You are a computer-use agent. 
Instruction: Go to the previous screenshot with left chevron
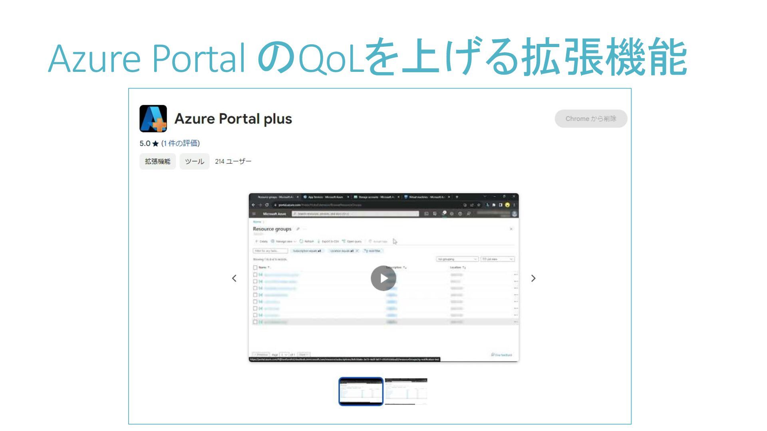(x=234, y=278)
